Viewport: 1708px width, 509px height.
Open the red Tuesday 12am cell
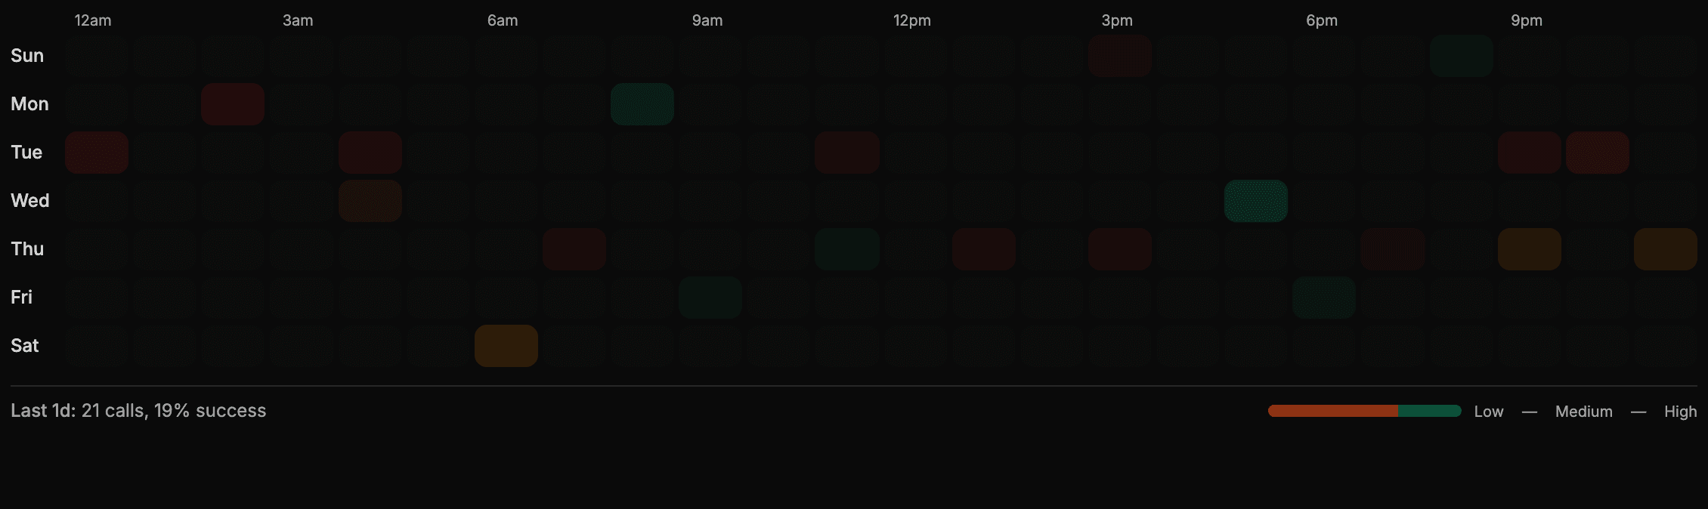97,153
